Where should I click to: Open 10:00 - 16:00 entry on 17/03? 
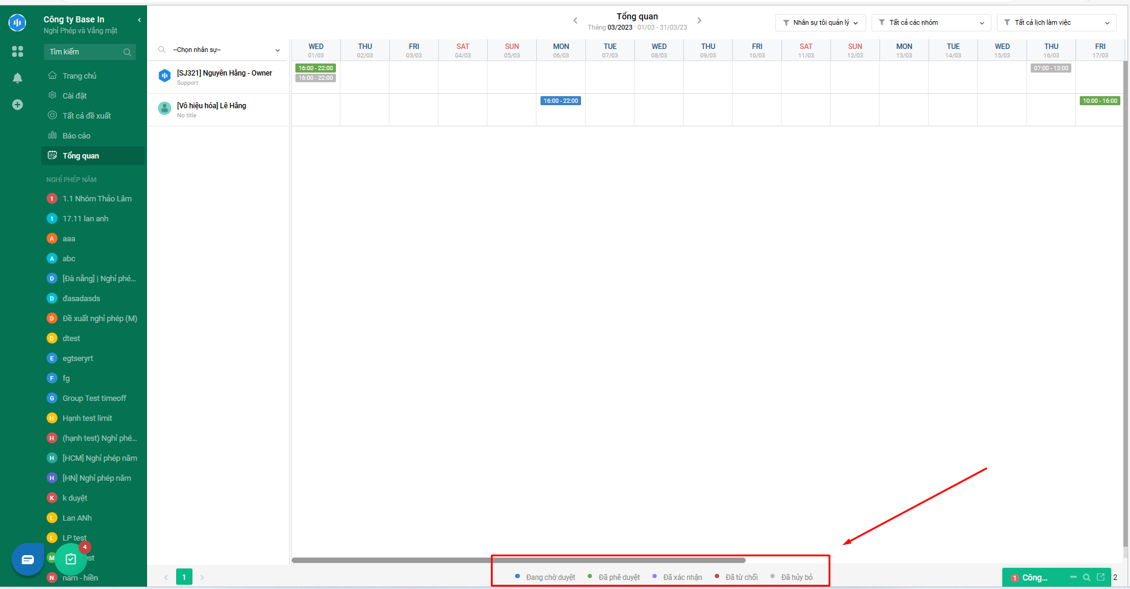point(1100,101)
